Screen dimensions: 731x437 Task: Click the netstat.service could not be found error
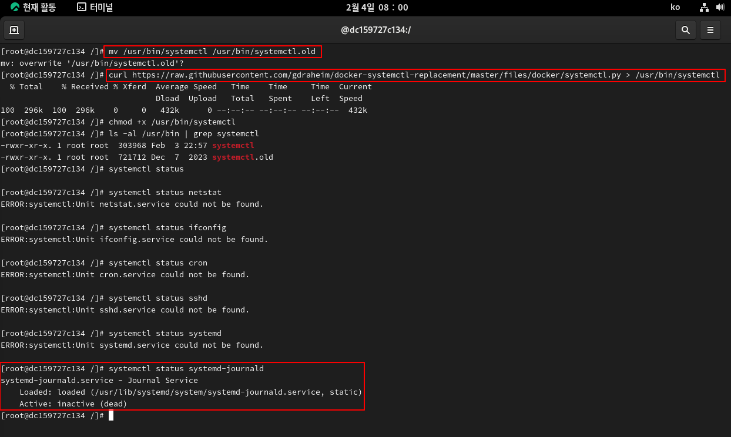(x=132, y=204)
